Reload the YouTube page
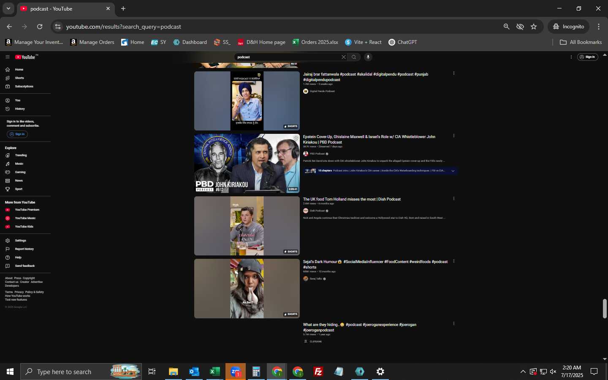Viewport: 608px width, 380px height. [x=40, y=27]
